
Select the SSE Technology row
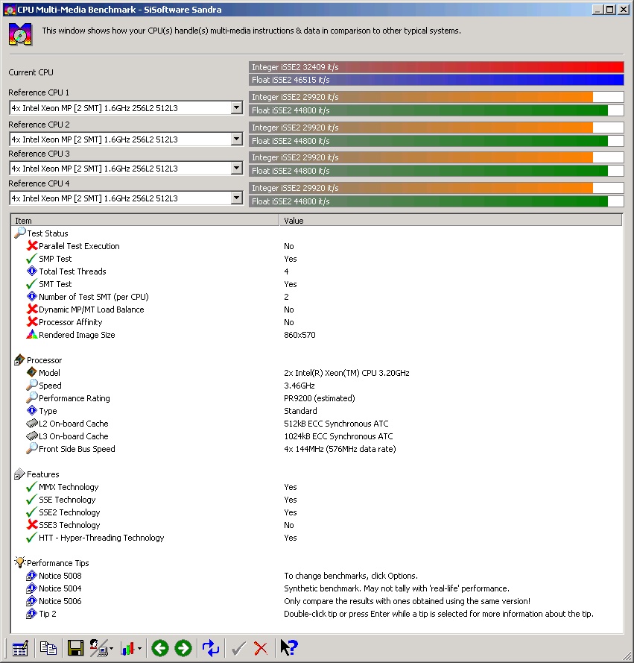pyautogui.click(x=317, y=500)
